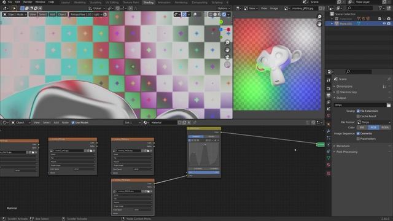Click the output path folder browse icon
Screen dimensions: 393x221
coord(389,105)
